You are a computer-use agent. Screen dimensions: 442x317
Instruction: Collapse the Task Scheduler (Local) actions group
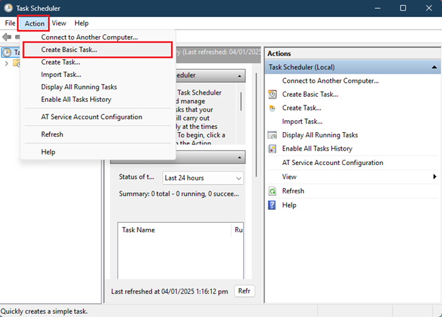tap(434, 67)
